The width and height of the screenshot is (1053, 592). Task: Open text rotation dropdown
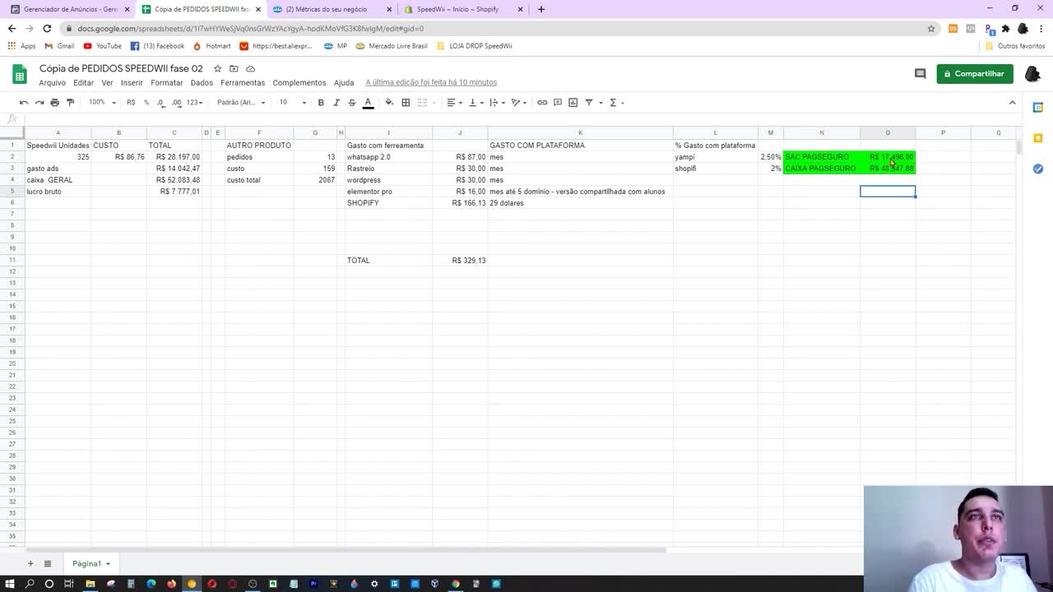click(x=519, y=103)
